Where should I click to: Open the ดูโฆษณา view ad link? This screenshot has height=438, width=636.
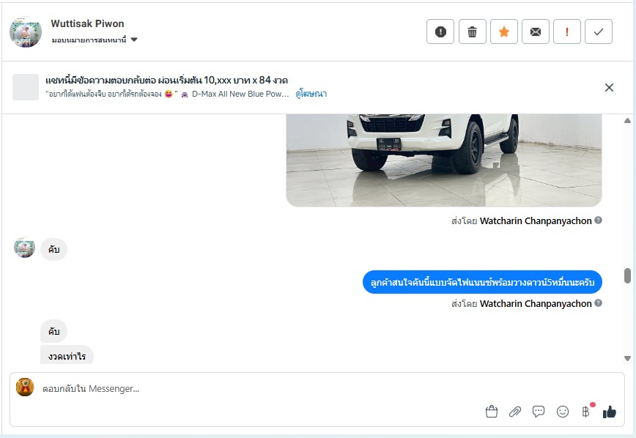point(311,94)
